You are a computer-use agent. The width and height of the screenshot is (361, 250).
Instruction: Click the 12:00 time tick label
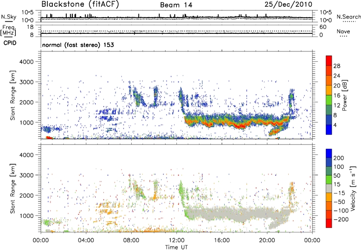(176, 241)
